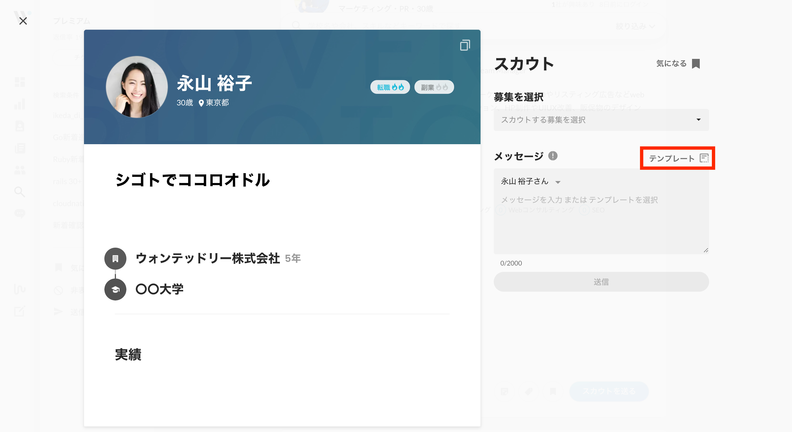Click the faded スカウトを送る button behind modal

point(609,391)
